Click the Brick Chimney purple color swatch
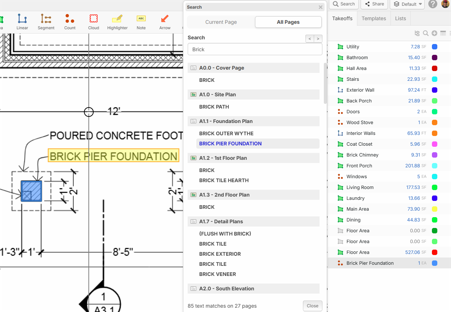The image size is (451, 312). [434, 155]
